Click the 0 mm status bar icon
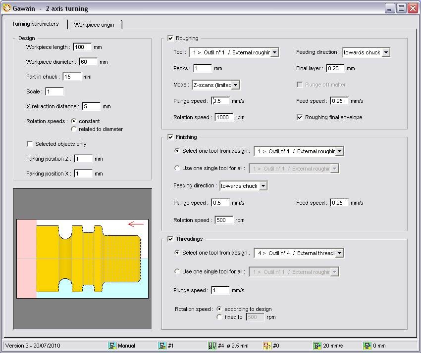This screenshot has height=353, width=421. 367,346
